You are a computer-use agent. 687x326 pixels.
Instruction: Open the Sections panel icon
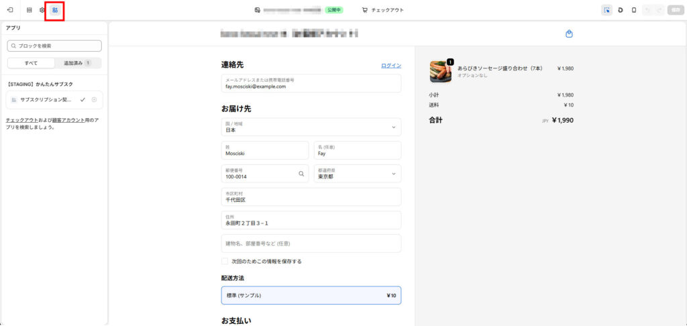29,10
